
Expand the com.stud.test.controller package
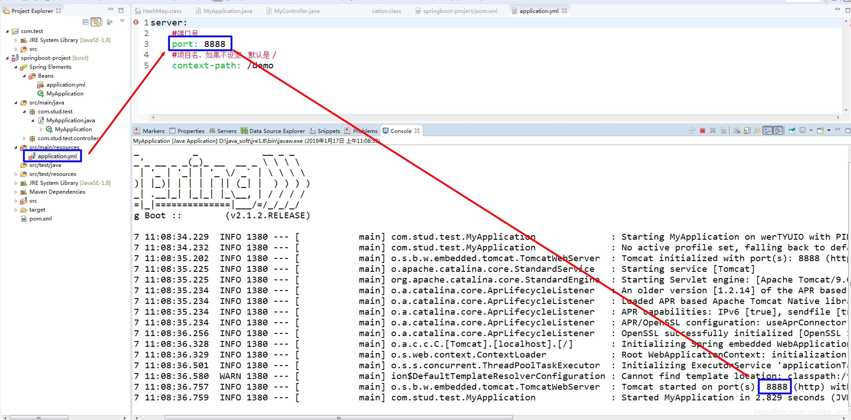pyautogui.click(x=24, y=138)
